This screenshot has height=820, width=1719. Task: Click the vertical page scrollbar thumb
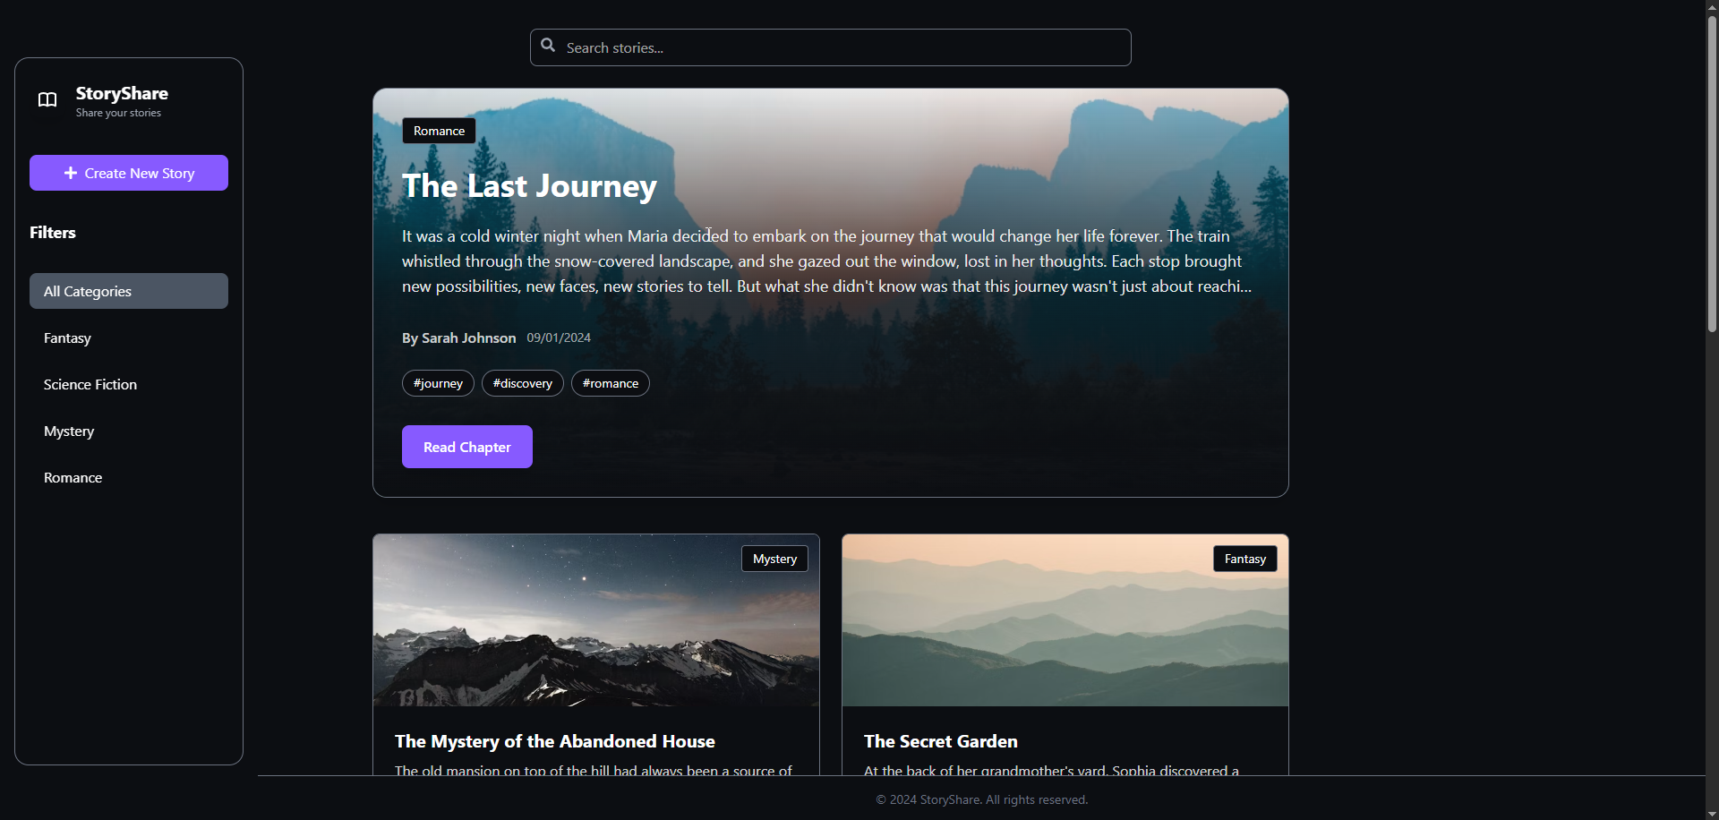[x=1712, y=175]
